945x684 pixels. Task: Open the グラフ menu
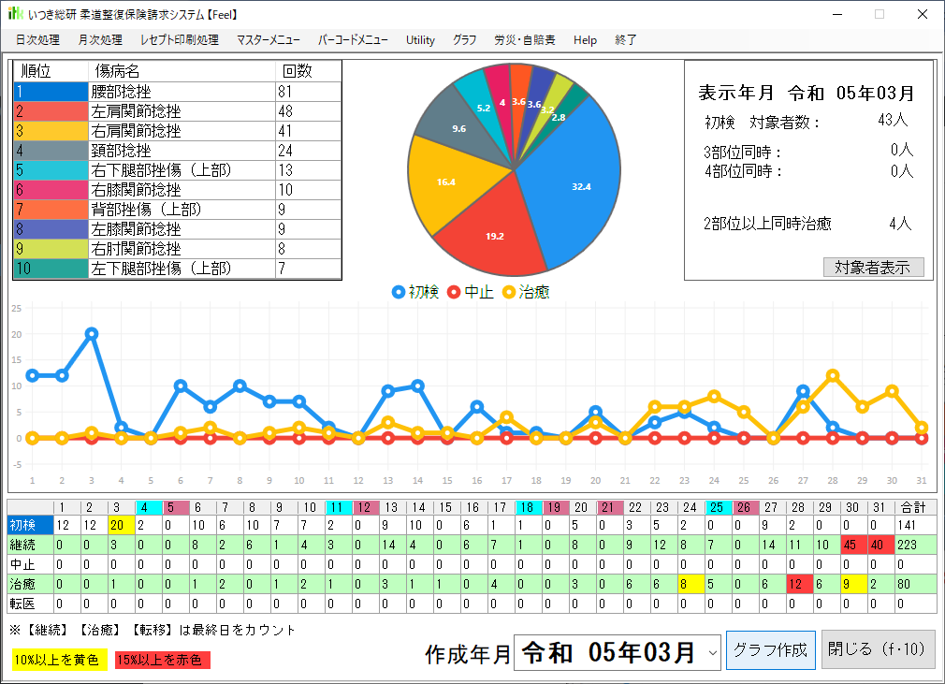point(464,40)
